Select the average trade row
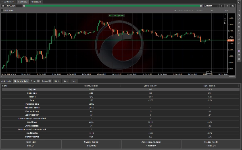This screenshot has width=242, height=150. (x=121, y=137)
